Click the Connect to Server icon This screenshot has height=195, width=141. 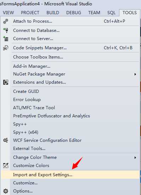click(6, 39)
